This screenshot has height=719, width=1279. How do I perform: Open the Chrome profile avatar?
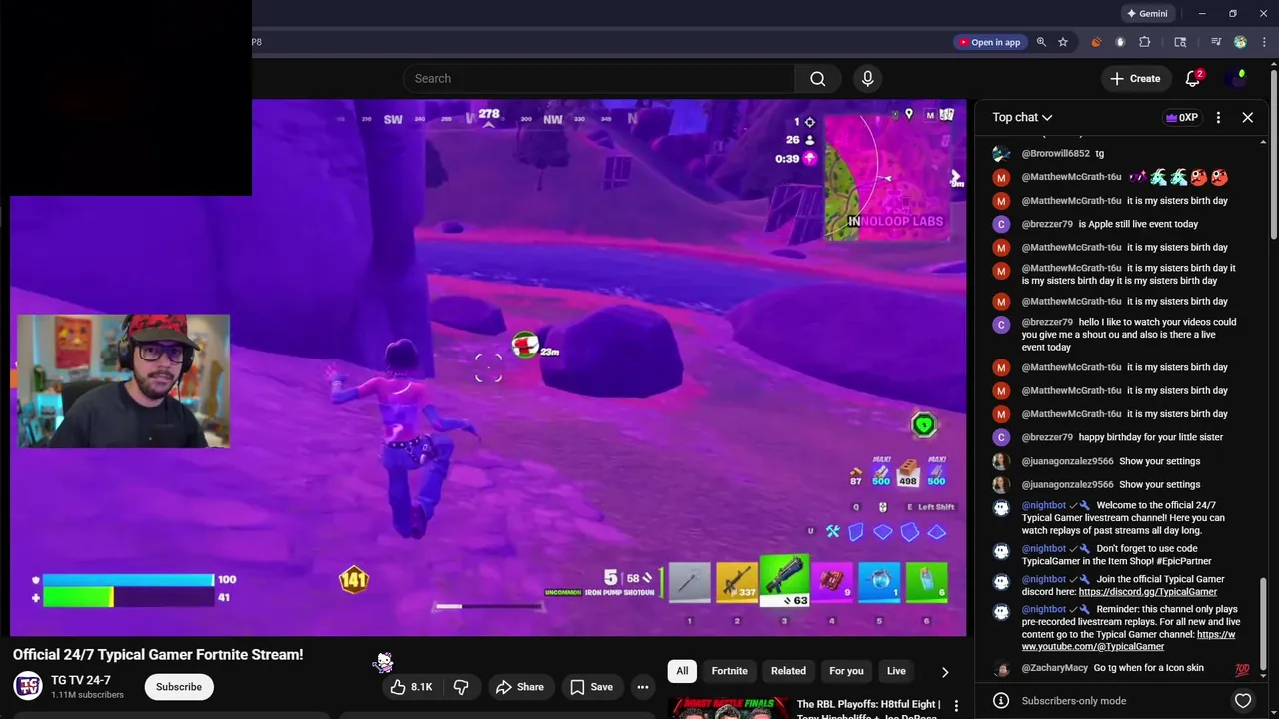click(x=1240, y=42)
